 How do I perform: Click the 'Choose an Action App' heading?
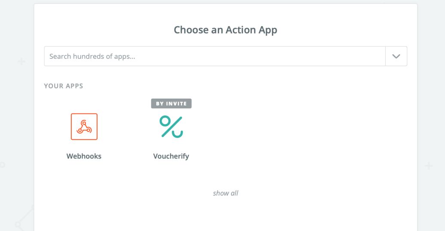pos(226,30)
